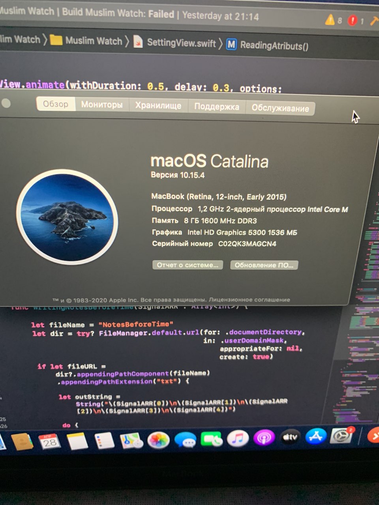Screen dimensions: 379x505
Task: Show Xcode warnings via the yellow triangle
Action: coord(330,19)
